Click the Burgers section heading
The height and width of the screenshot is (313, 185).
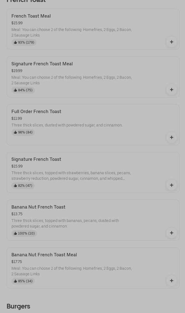pos(18,306)
